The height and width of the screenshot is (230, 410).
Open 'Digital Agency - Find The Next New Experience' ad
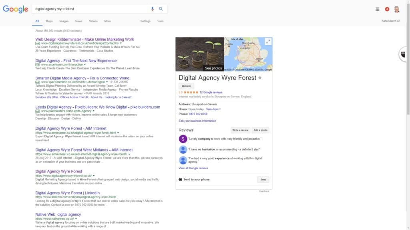pyautogui.click(x=76, y=61)
